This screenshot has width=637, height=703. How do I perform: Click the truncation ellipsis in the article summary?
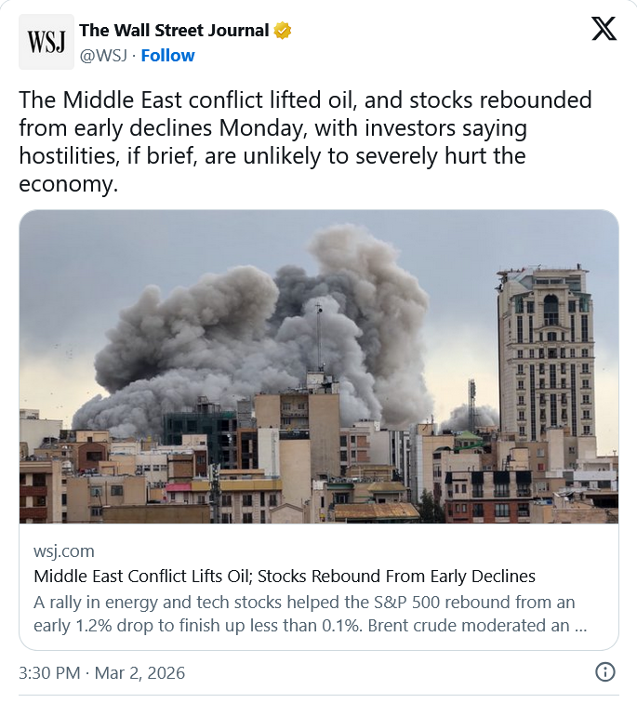tap(581, 626)
